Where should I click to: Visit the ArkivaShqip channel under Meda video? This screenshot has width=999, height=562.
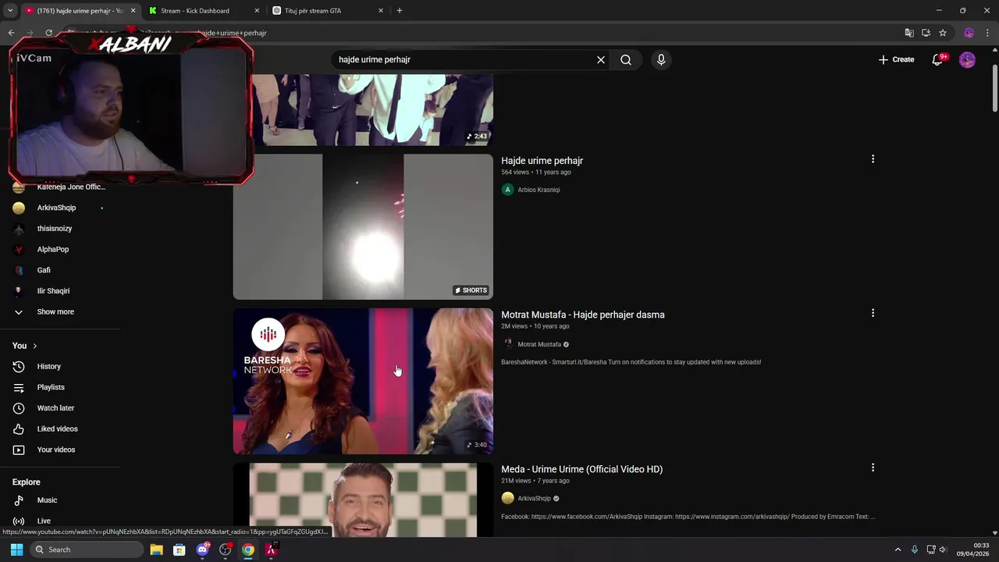click(x=534, y=499)
